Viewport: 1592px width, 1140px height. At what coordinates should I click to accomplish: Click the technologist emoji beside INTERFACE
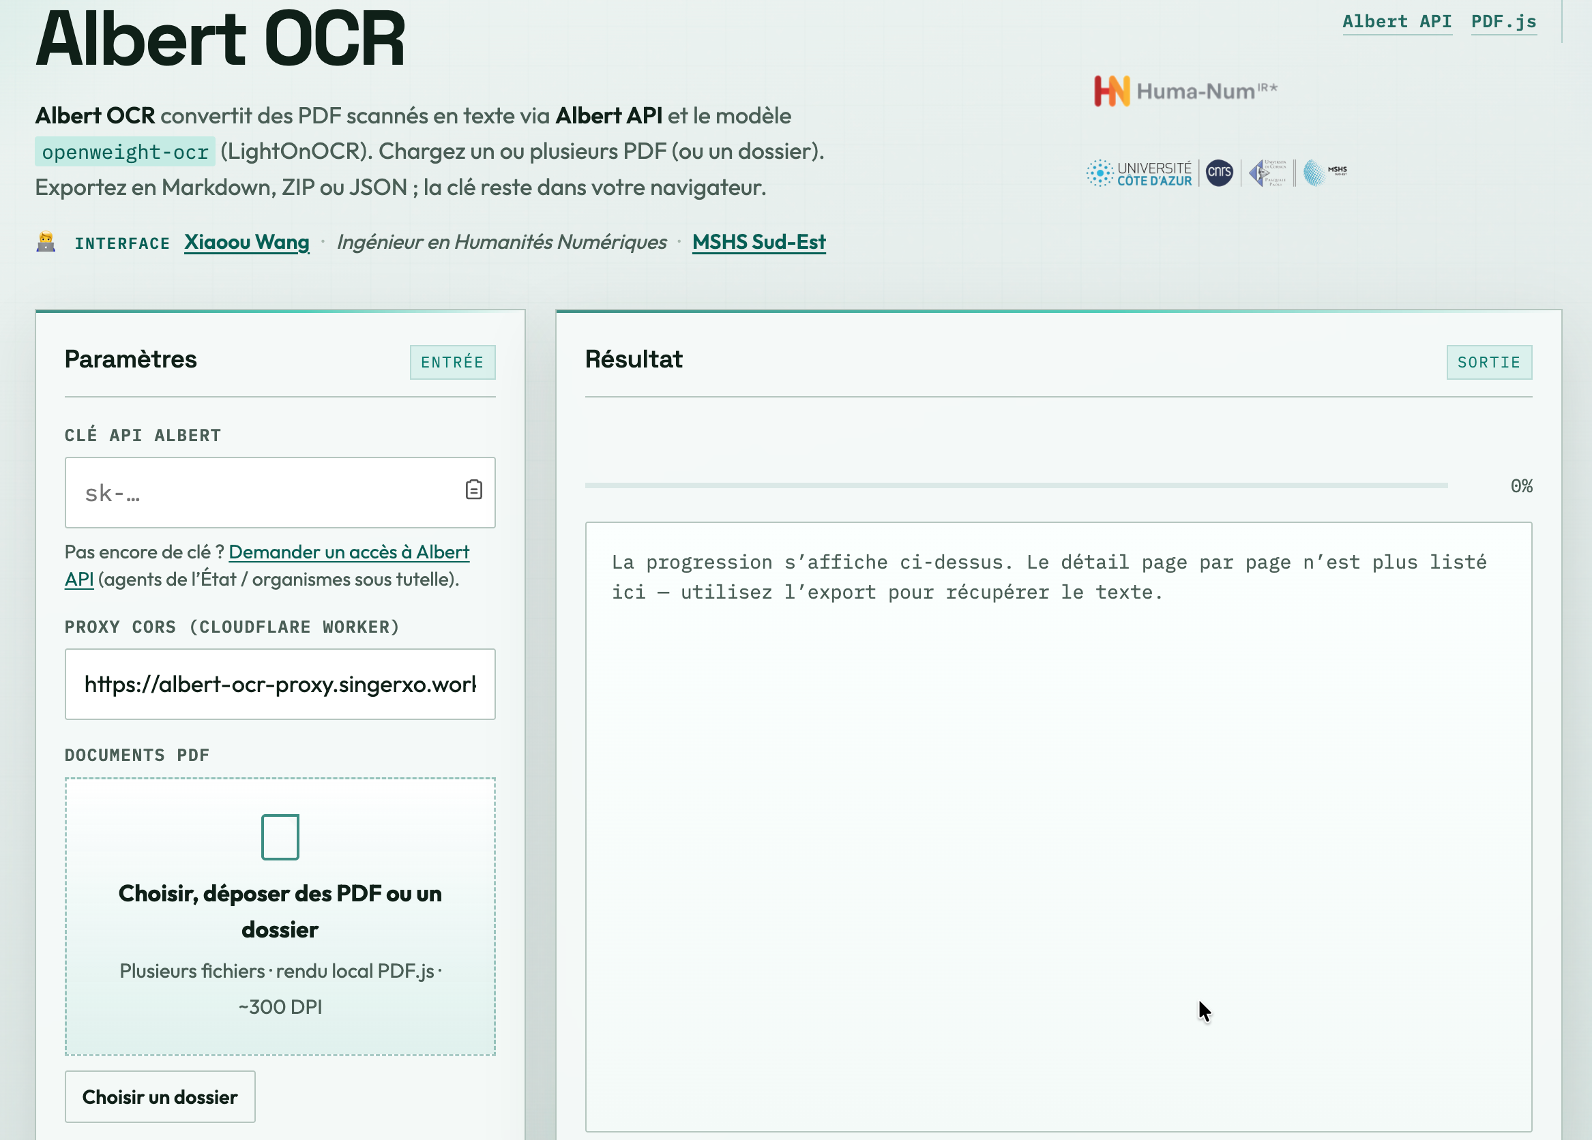46,242
